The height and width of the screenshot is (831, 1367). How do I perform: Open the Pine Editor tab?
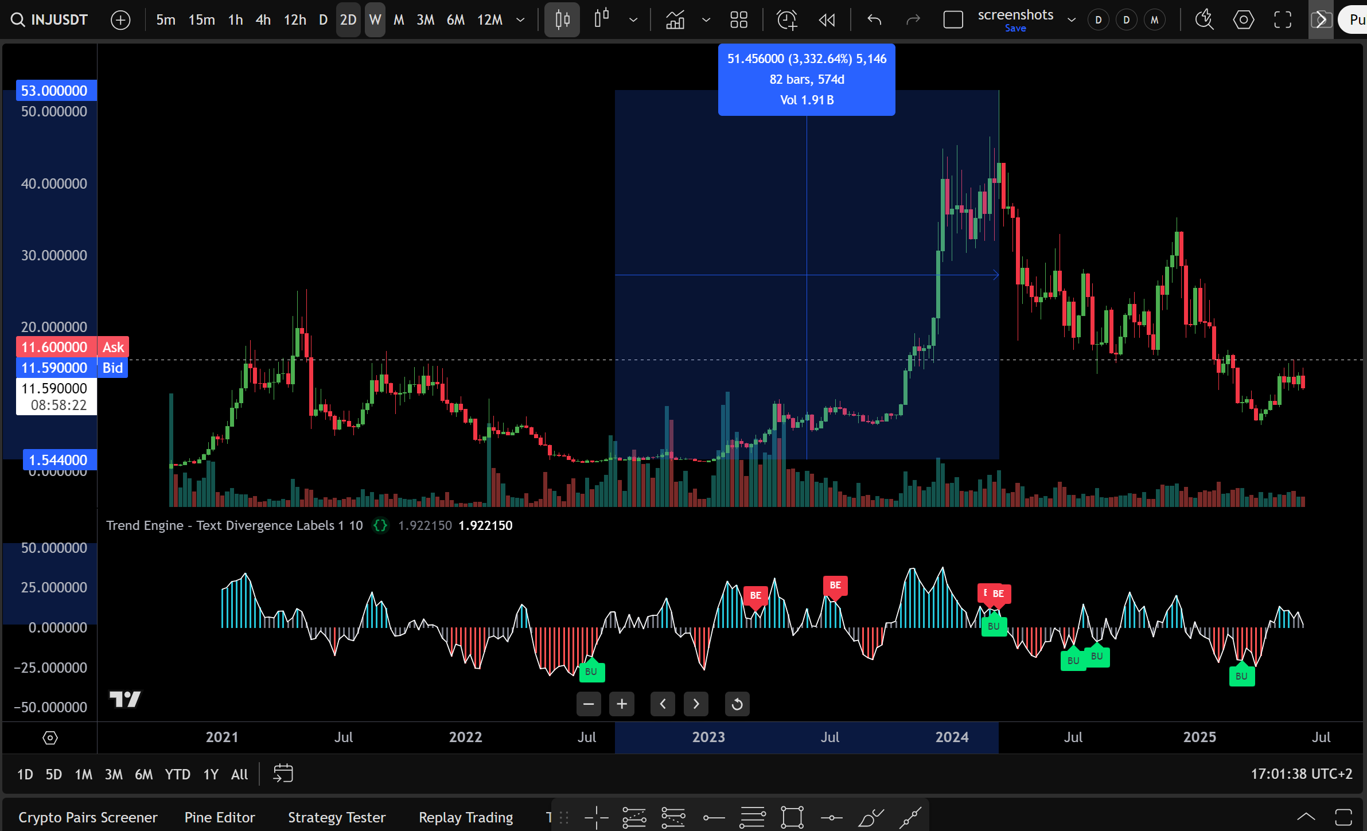pos(219,817)
